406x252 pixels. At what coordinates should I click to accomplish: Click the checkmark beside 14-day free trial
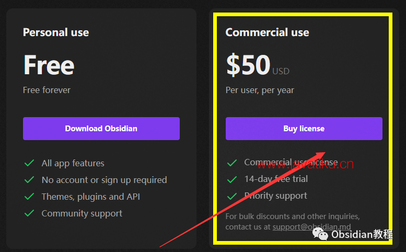coord(232,179)
